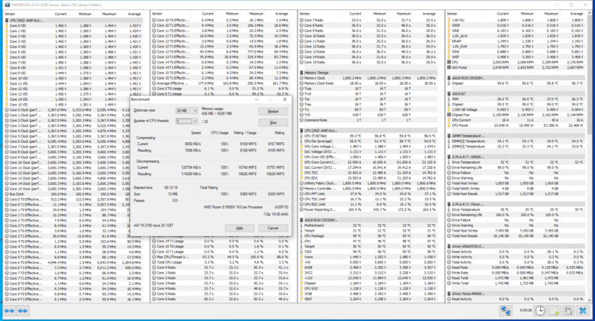The height and width of the screenshot is (321, 595).
Task: Click the blue X close-sensors icon
Action: pyautogui.click(x=583, y=311)
